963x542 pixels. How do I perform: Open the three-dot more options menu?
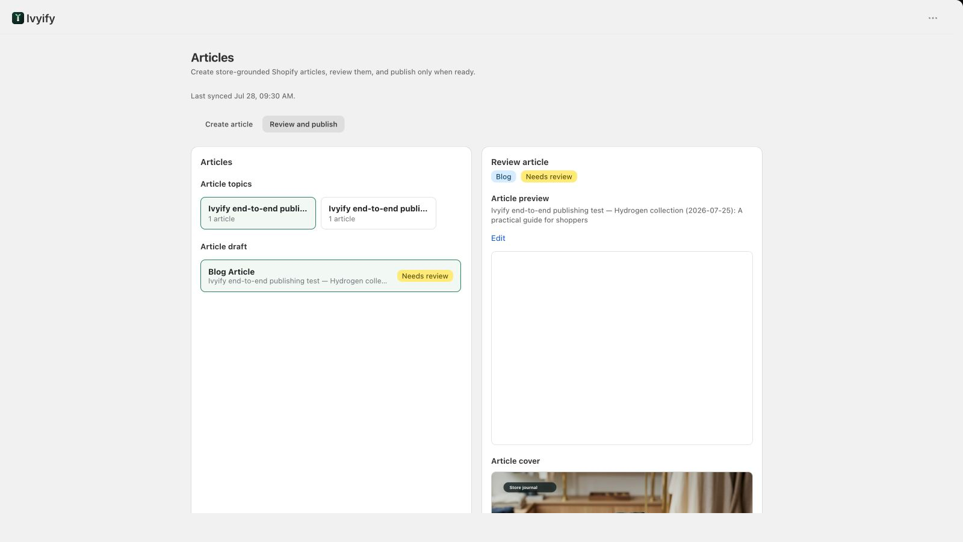click(x=933, y=18)
